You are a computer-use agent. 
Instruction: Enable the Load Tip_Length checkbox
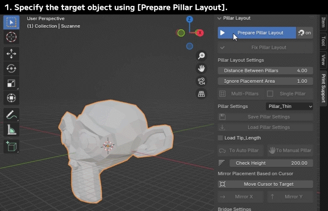220,138
